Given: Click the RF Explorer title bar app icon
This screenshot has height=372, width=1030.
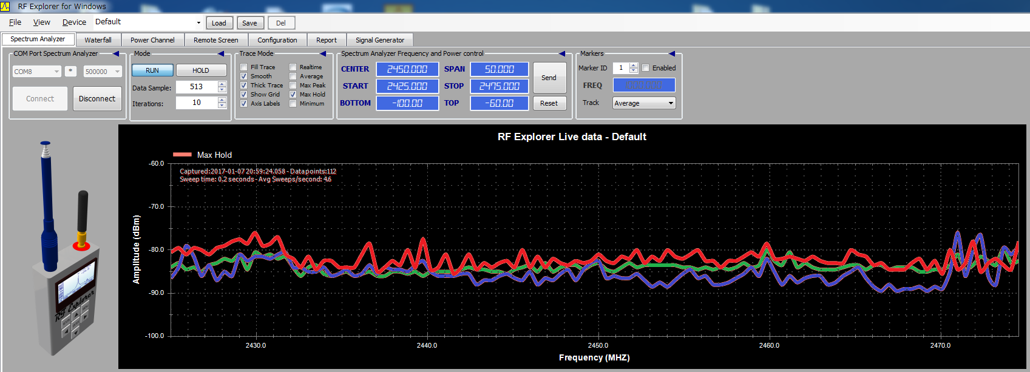Looking at the screenshot, I should [x=5, y=6].
